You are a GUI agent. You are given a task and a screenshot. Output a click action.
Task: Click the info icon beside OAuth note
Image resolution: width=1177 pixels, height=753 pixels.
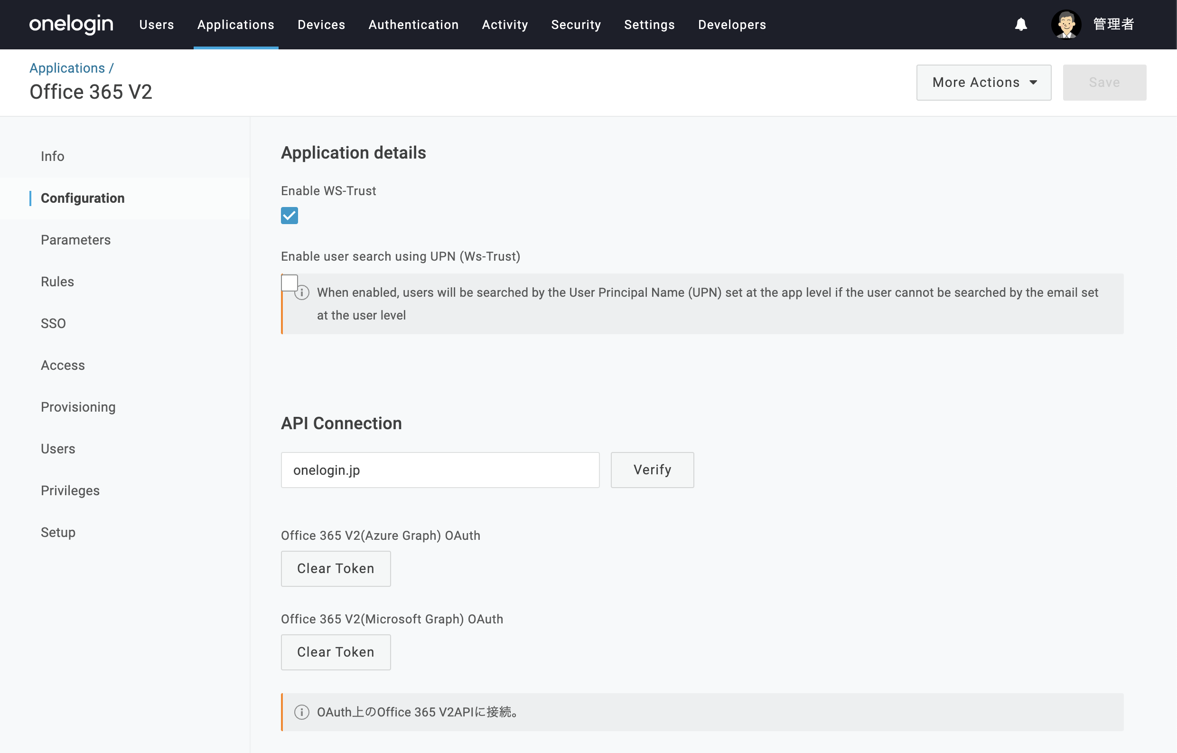(x=301, y=712)
